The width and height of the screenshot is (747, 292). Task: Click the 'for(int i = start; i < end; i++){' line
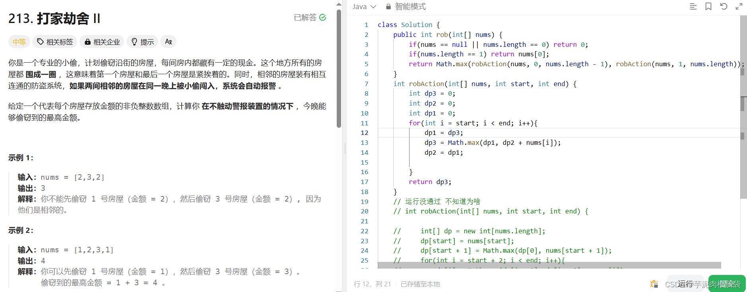click(x=473, y=123)
